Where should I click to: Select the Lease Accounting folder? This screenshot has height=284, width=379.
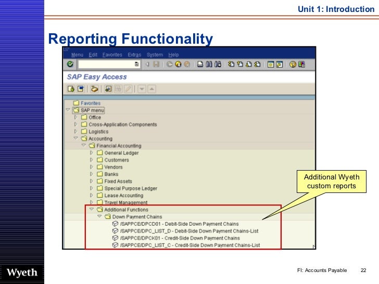point(120,196)
